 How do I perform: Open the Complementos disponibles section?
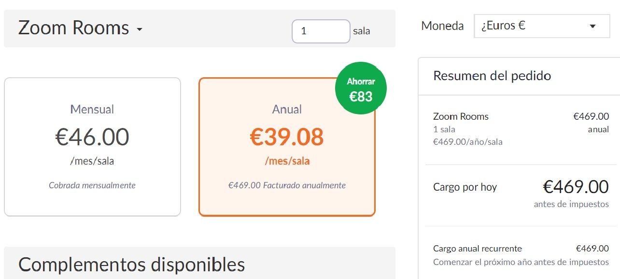131,264
